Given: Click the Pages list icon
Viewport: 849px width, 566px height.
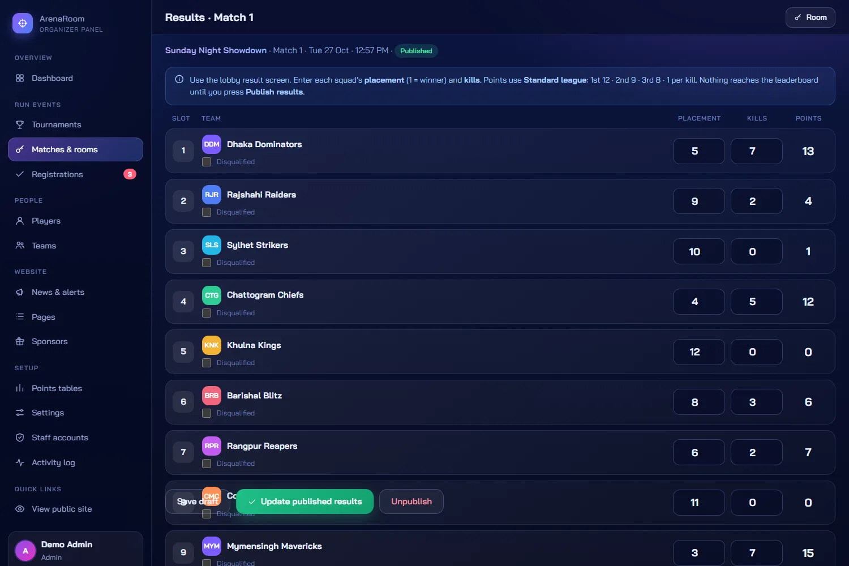Looking at the screenshot, I should 20,317.
